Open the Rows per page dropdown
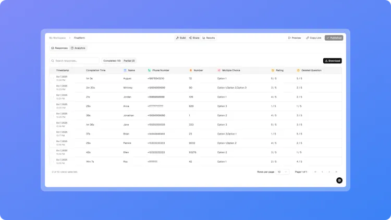 tap(283, 172)
